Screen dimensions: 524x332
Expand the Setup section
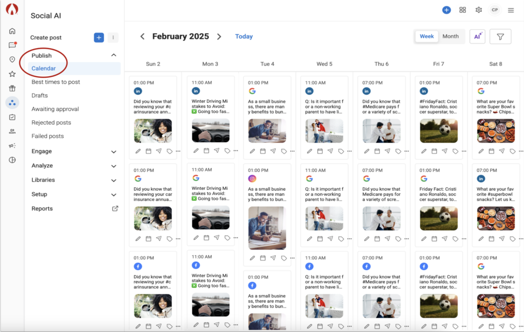point(114,195)
